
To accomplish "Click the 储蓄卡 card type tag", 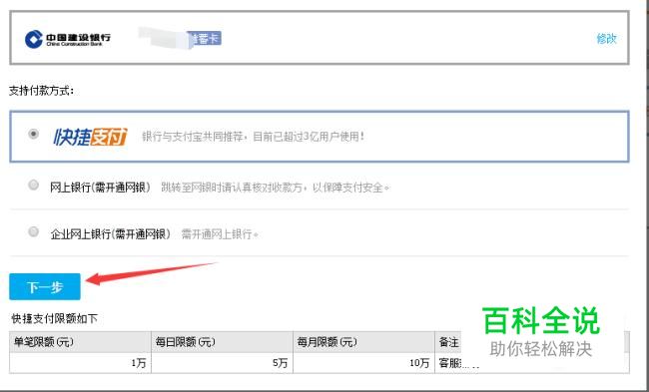I will pos(204,39).
